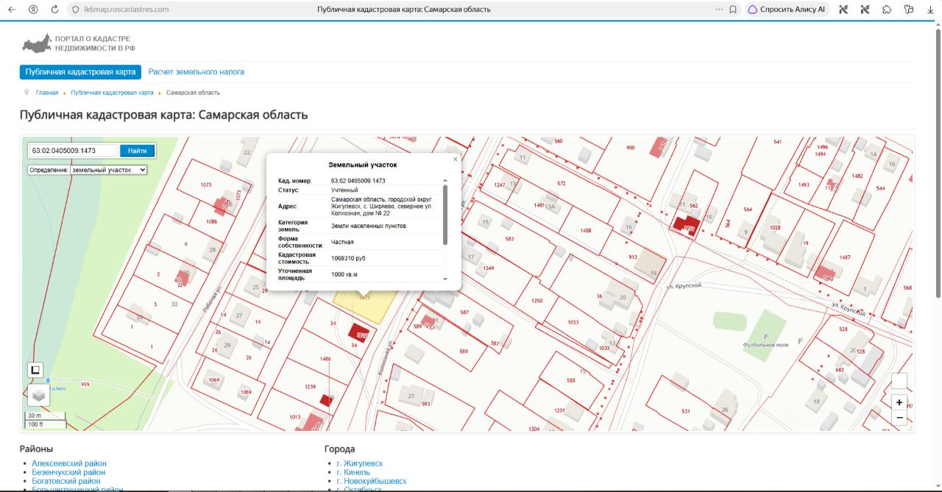Click Спросить Алису AI button
This screenshot has height=492, width=942.
(x=787, y=10)
